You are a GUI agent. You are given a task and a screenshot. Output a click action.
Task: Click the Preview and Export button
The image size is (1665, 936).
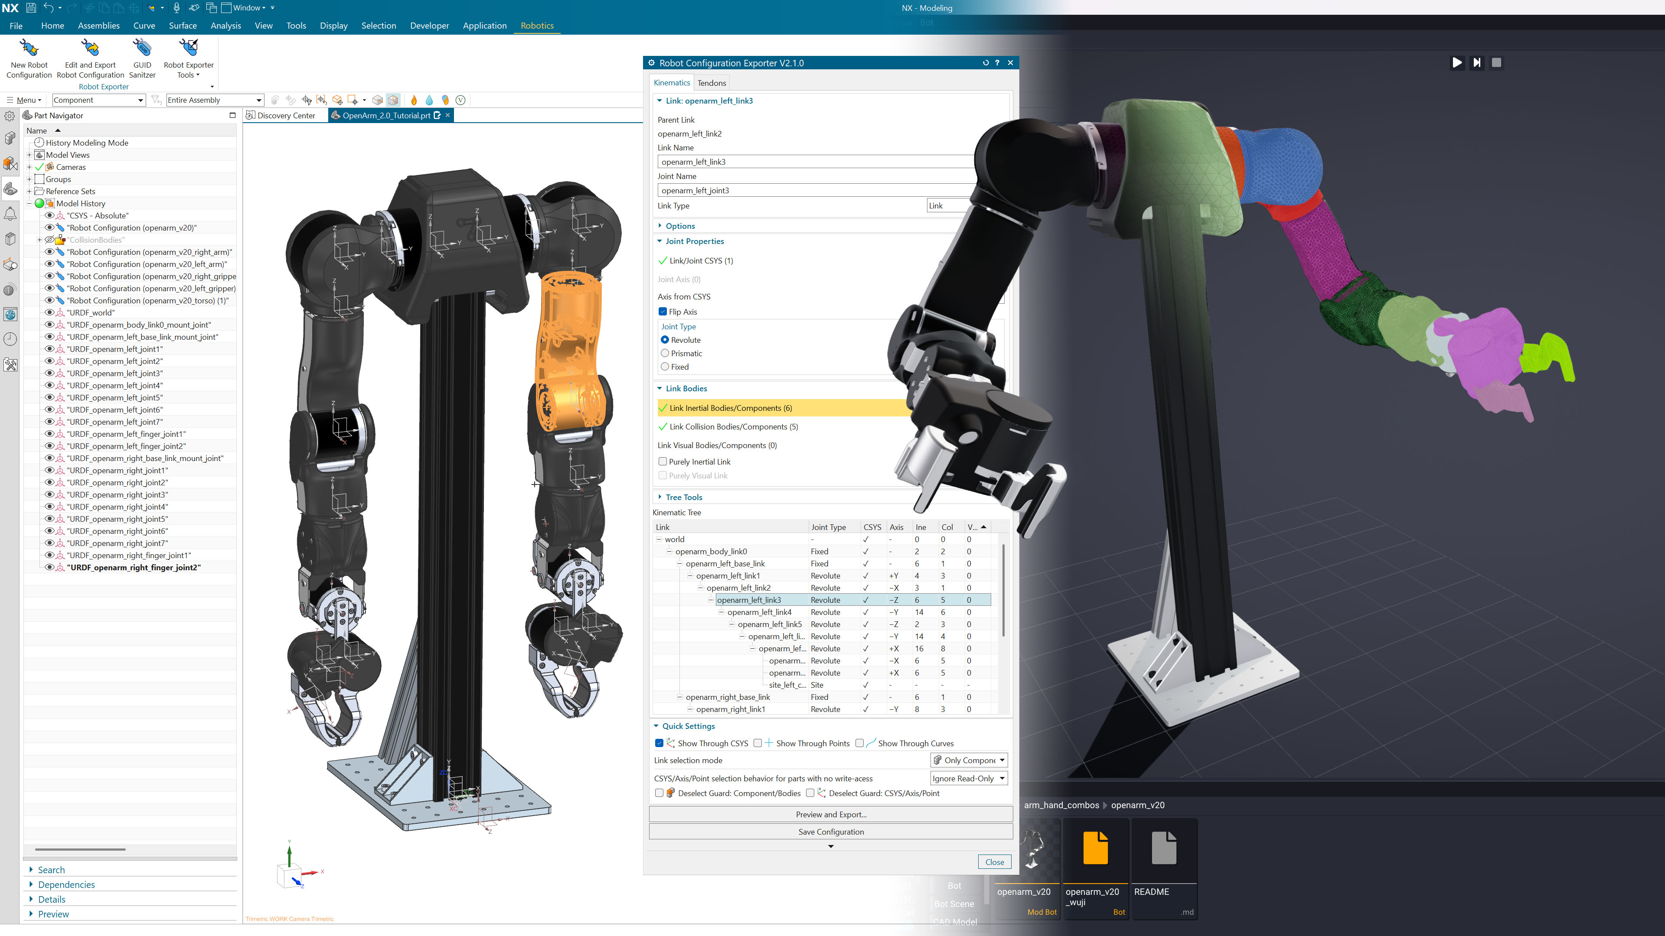tap(831, 815)
